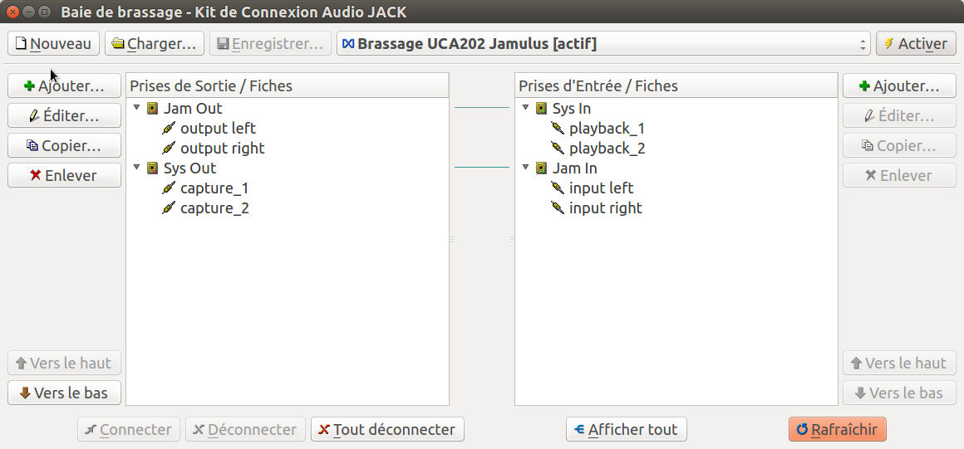Select the playback_2 plug item

point(607,149)
